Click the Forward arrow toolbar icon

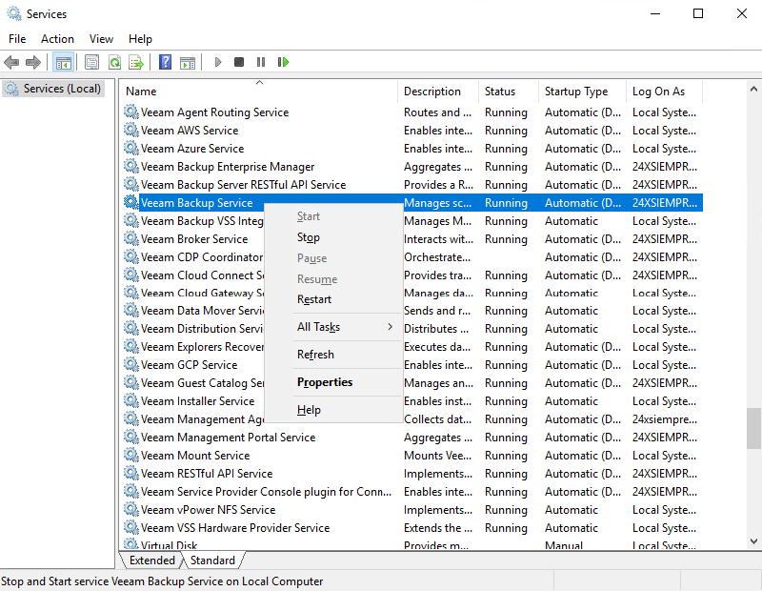click(33, 62)
